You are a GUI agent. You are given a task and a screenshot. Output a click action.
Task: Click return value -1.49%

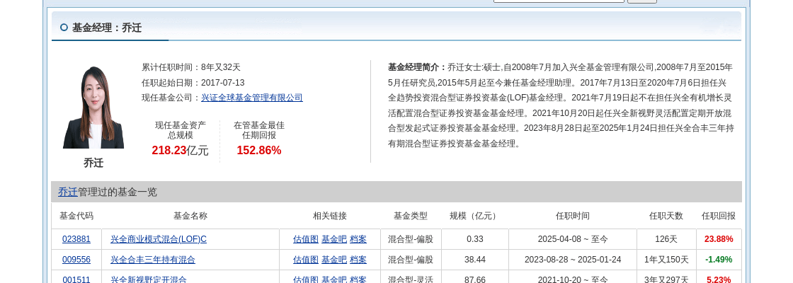(x=719, y=260)
